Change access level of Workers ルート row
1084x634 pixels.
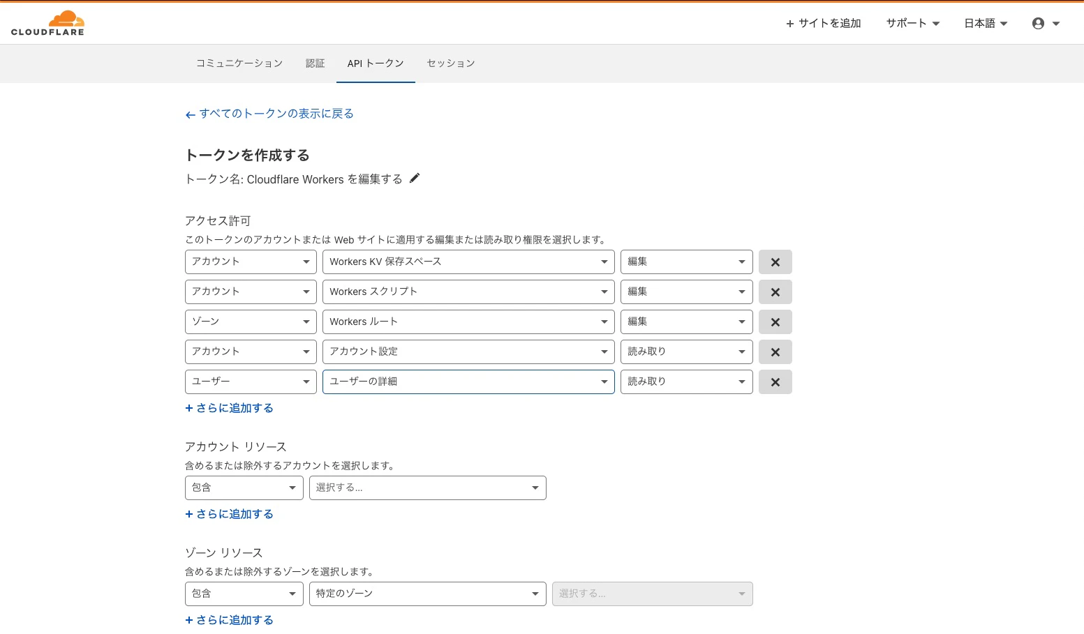(x=687, y=322)
